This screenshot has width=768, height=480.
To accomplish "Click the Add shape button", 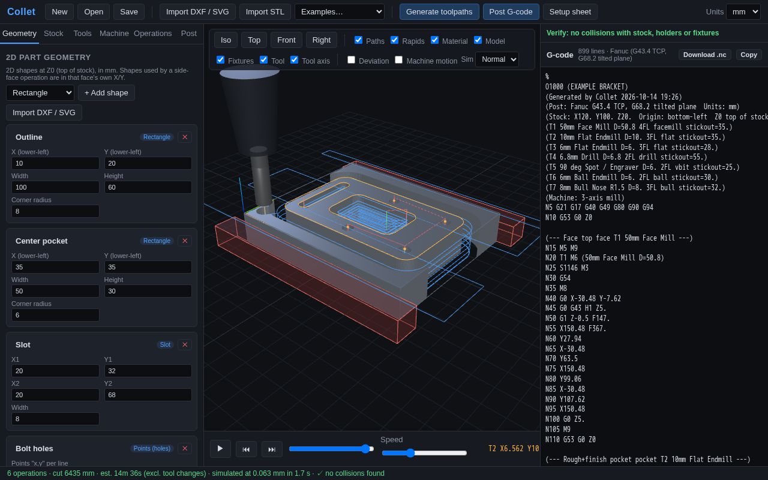I will 106,93.
